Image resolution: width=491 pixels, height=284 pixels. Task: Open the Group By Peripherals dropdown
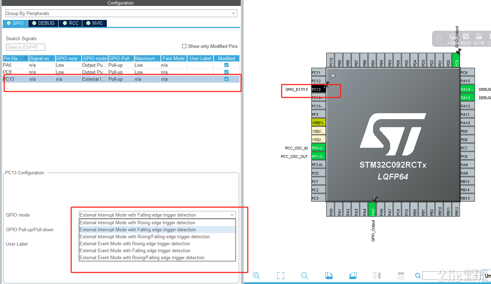click(x=121, y=13)
